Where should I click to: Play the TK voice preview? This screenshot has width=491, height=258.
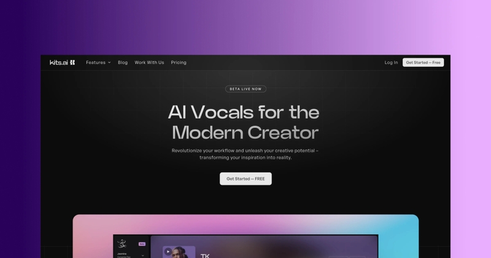(168, 251)
